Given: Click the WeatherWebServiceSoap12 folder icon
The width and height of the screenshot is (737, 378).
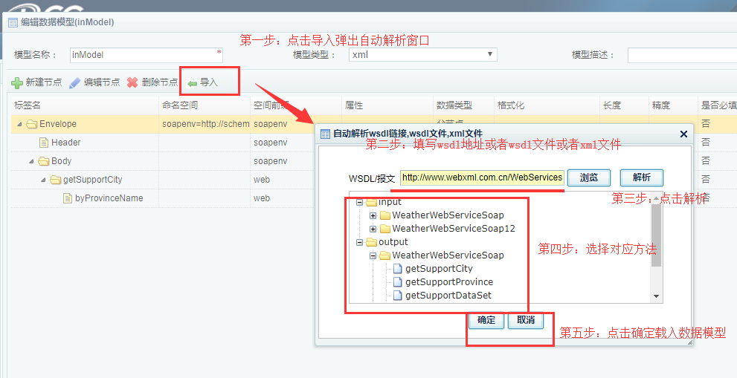Looking at the screenshot, I should [385, 229].
